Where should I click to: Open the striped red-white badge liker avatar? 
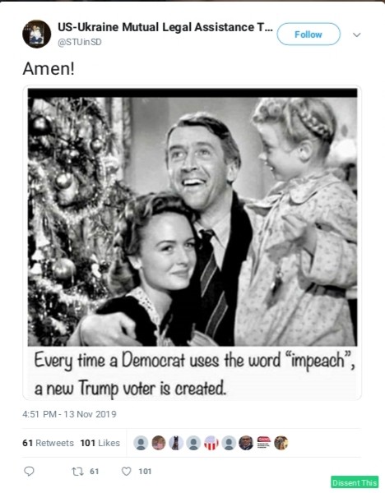pyautogui.click(x=211, y=443)
